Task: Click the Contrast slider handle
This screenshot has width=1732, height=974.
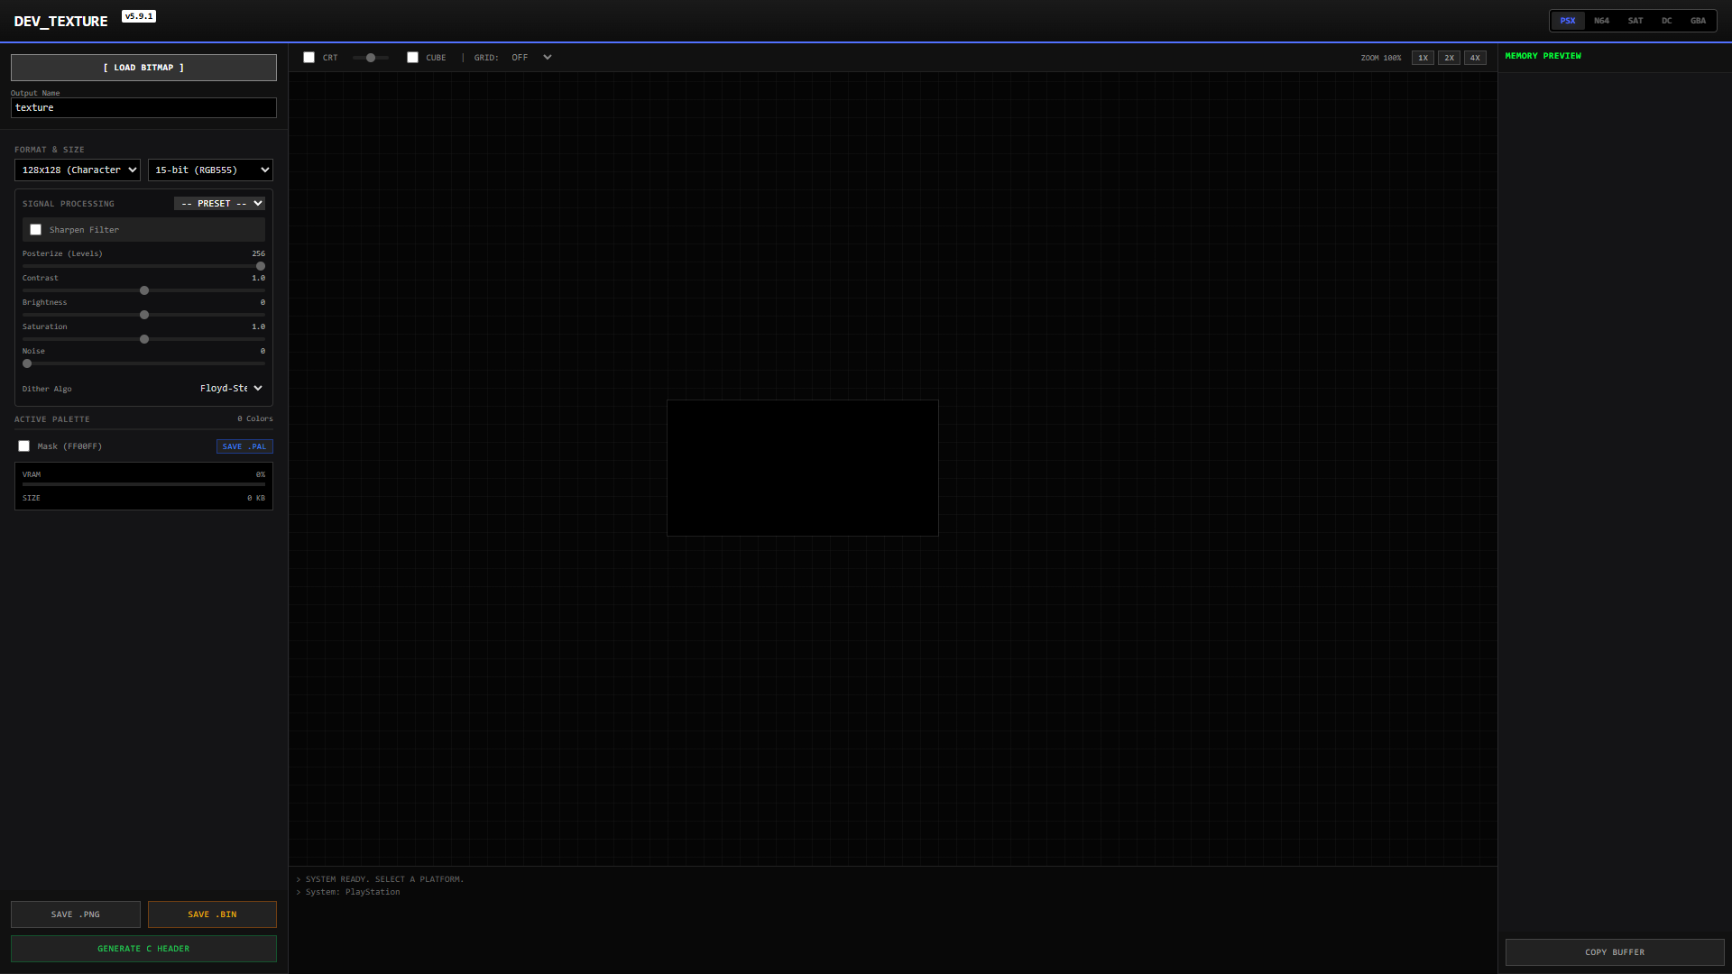Action: pyautogui.click(x=144, y=290)
